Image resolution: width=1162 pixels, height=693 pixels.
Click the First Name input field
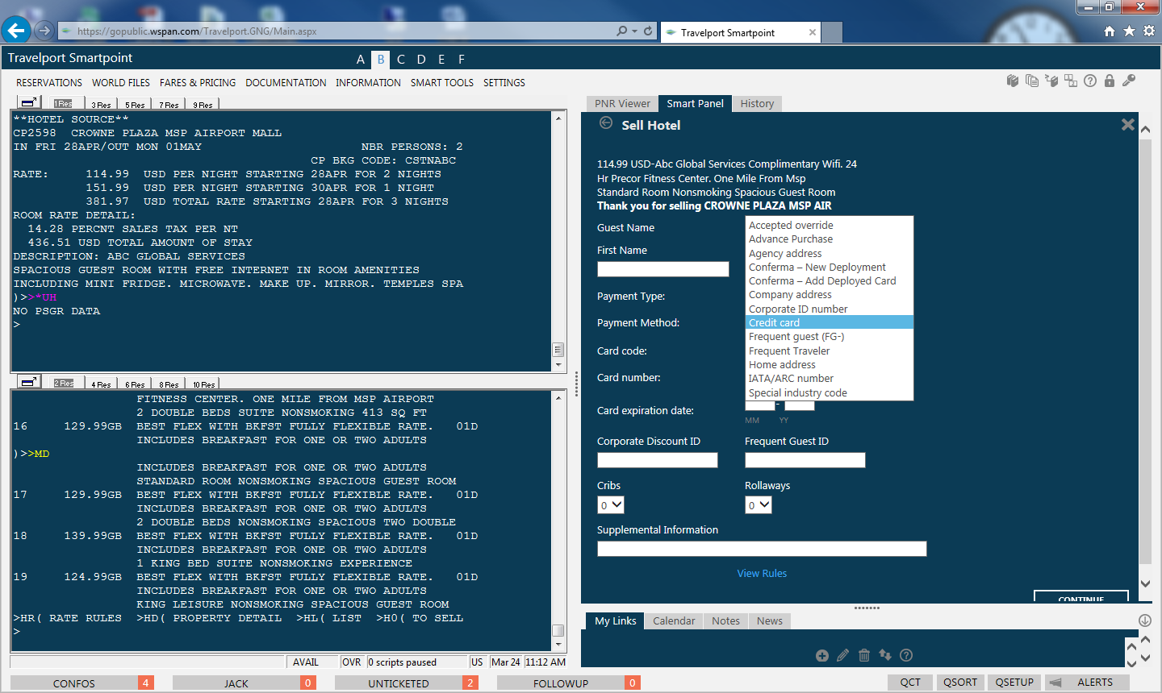click(663, 269)
